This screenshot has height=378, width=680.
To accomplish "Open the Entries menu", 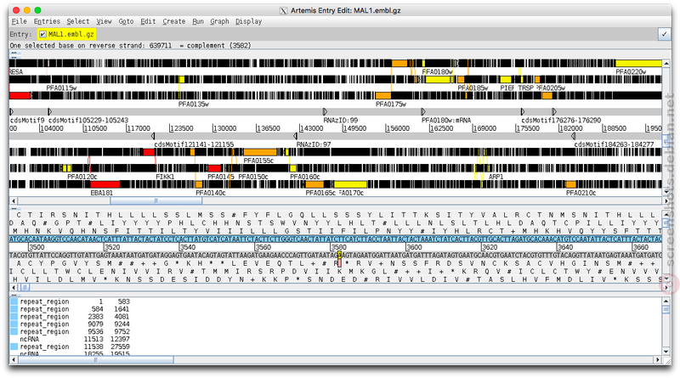I will point(47,21).
